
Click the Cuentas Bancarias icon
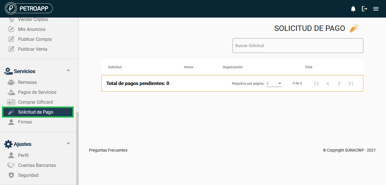click(x=11, y=165)
